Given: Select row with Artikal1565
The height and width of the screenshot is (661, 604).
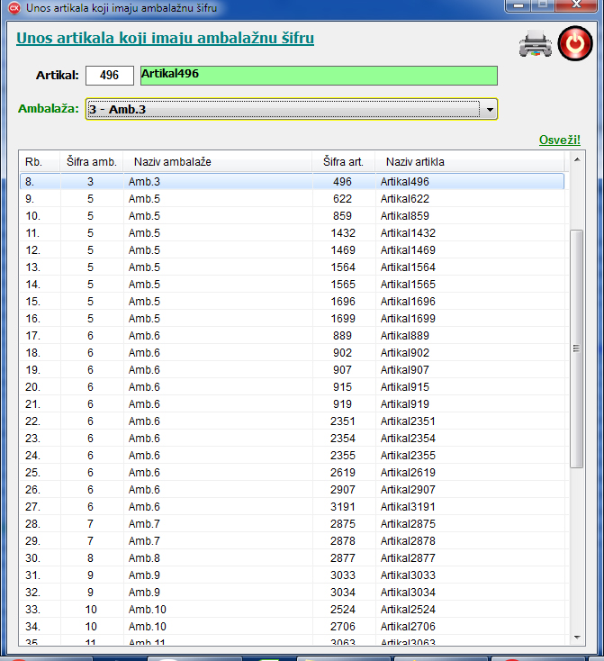Looking at the screenshot, I should pos(292,285).
